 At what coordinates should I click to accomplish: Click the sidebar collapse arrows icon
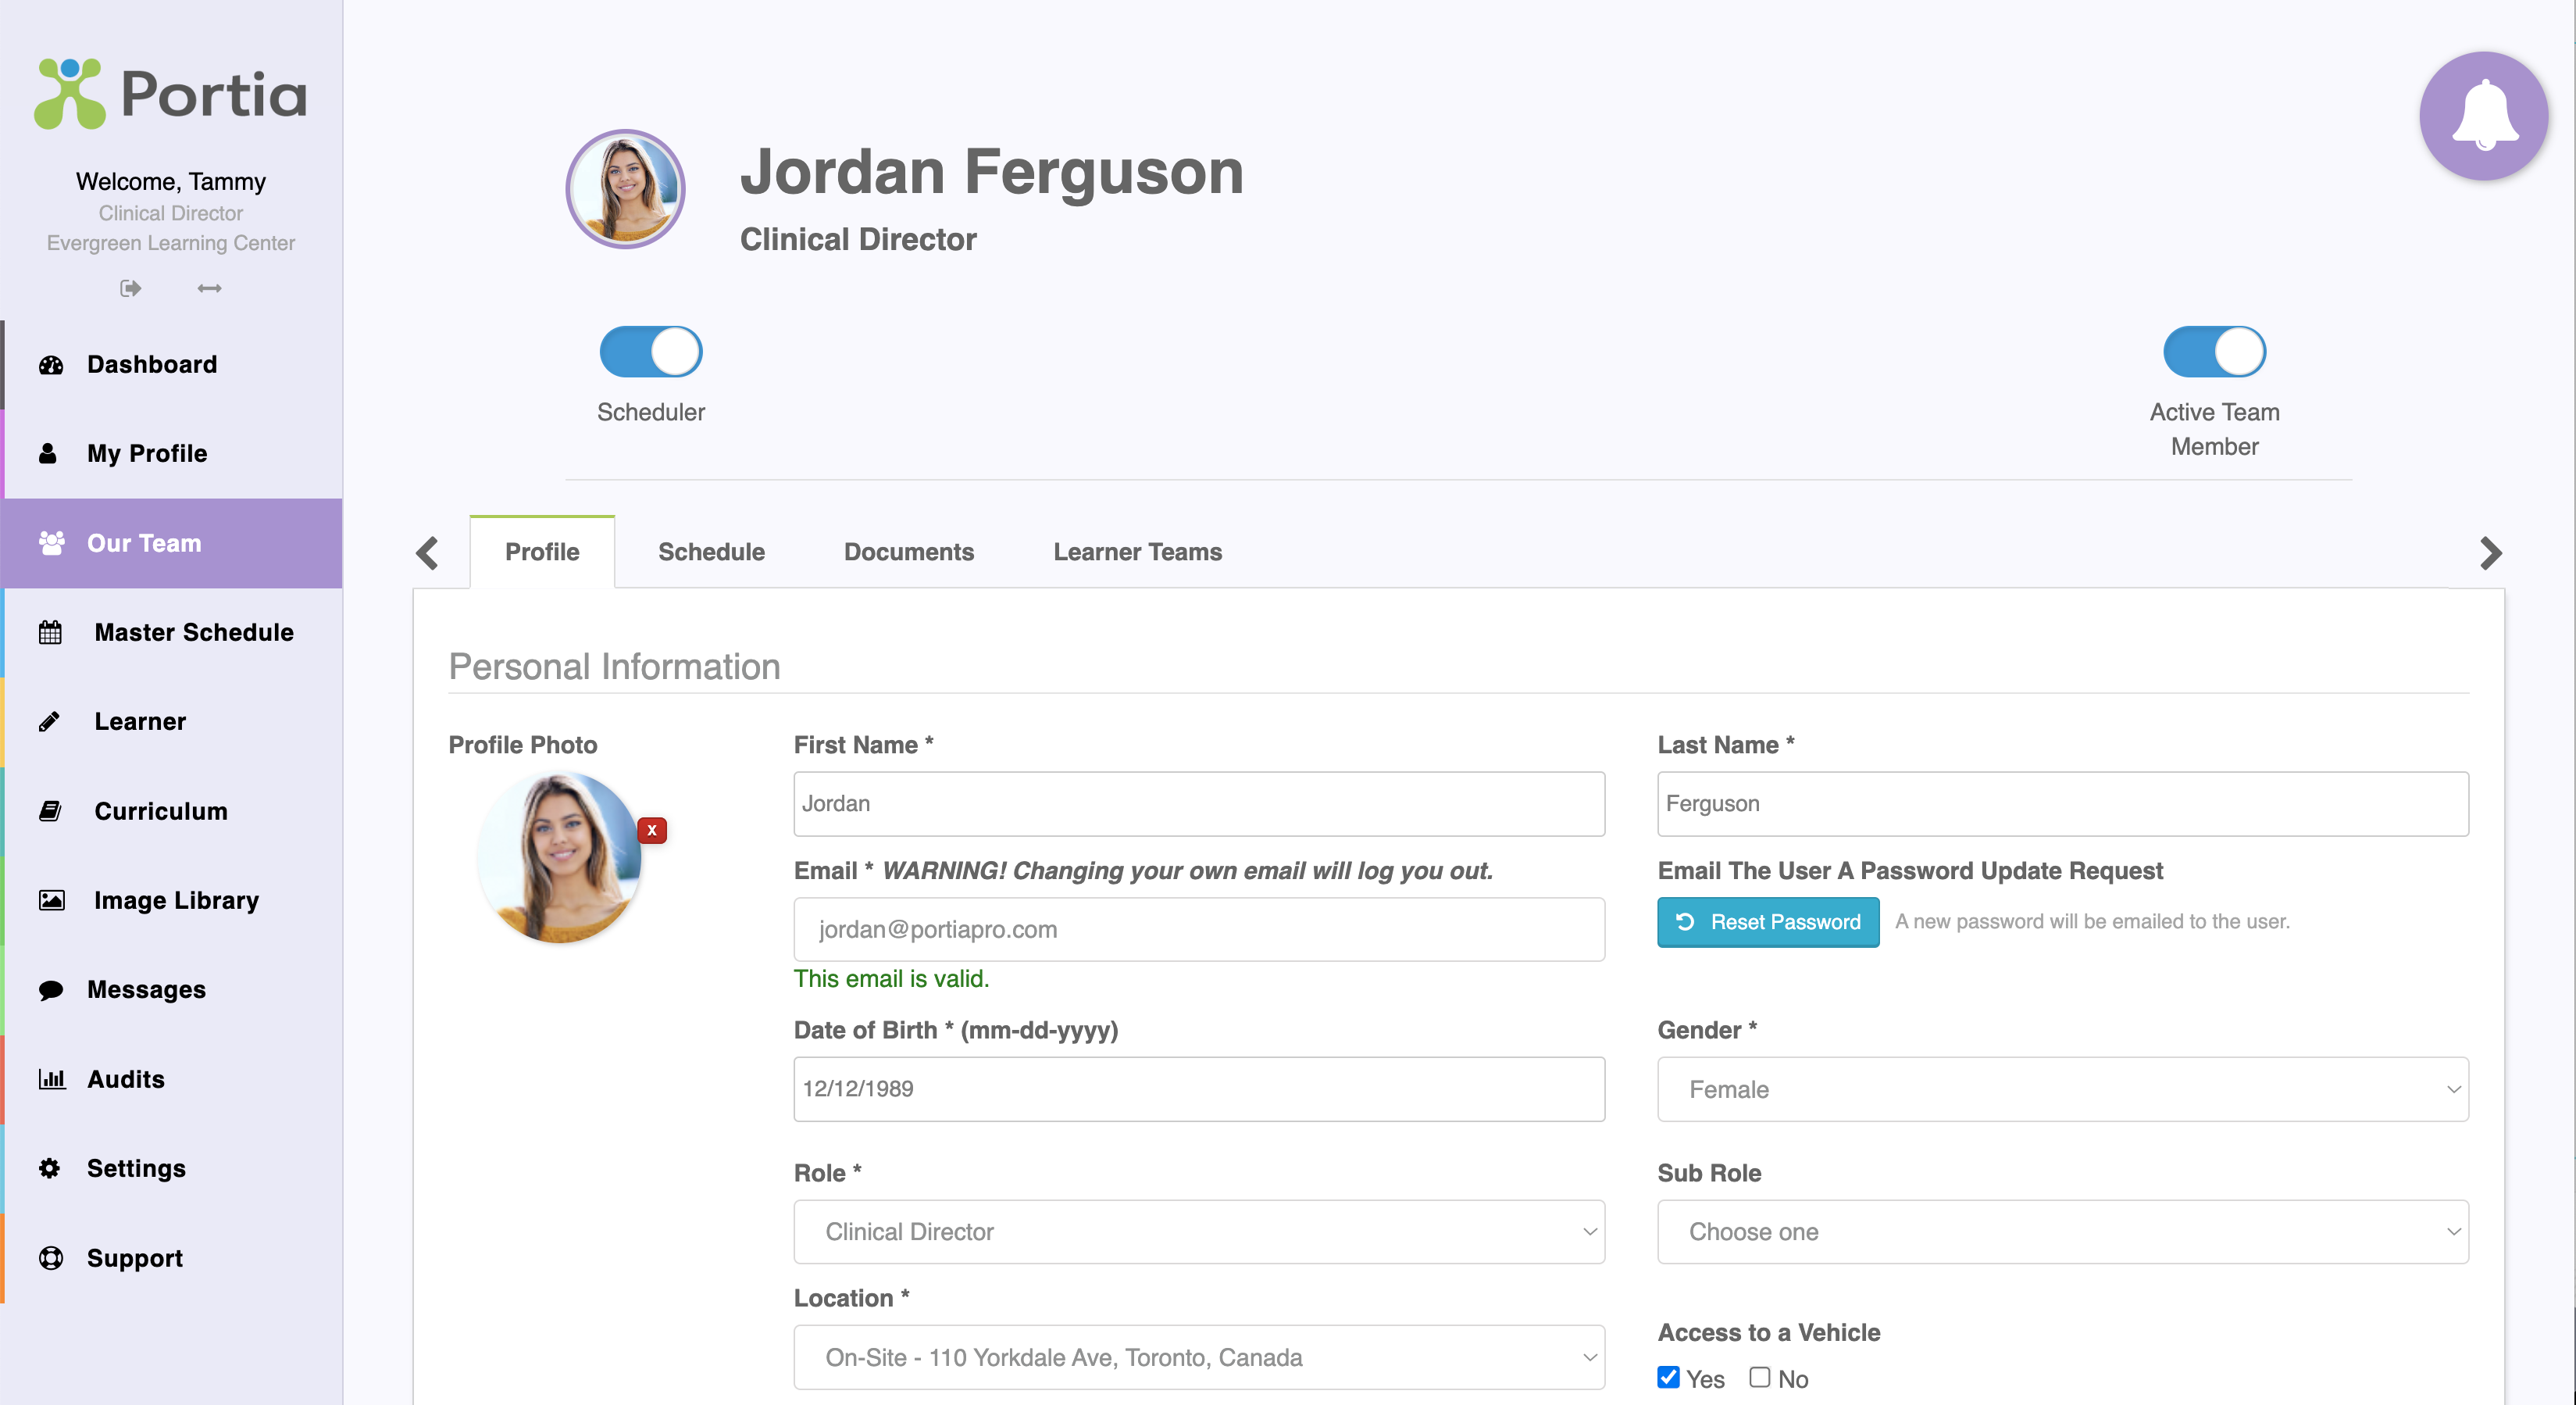(x=209, y=288)
